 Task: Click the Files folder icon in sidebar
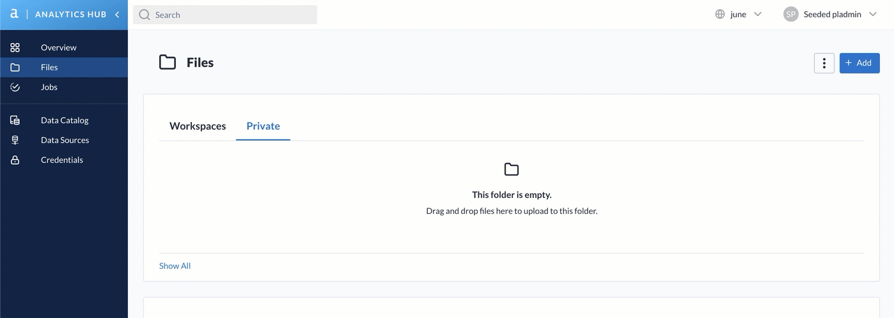[x=15, y=67]
